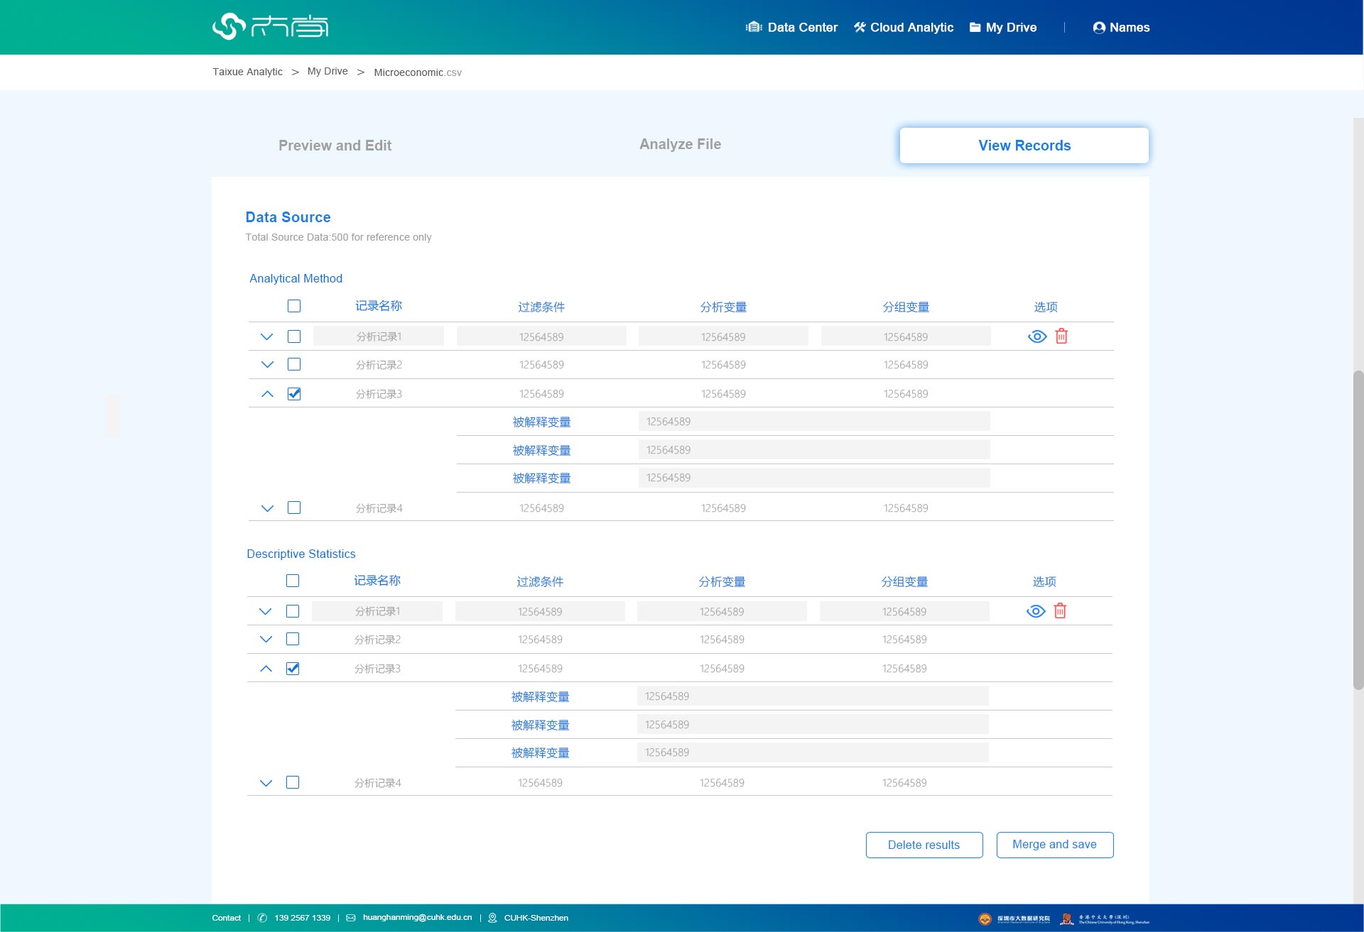Click 分析记录4 name in Descriptive Statistics

click(377, 783)
